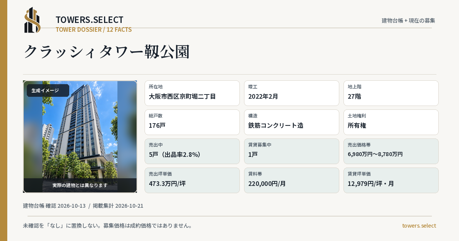
Task: Select the 竣工 card showing 2022年2月
Action: [291, 93]
